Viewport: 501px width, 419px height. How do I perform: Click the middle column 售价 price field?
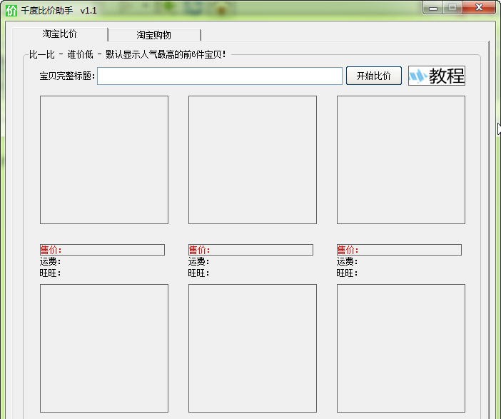(250, 250)
